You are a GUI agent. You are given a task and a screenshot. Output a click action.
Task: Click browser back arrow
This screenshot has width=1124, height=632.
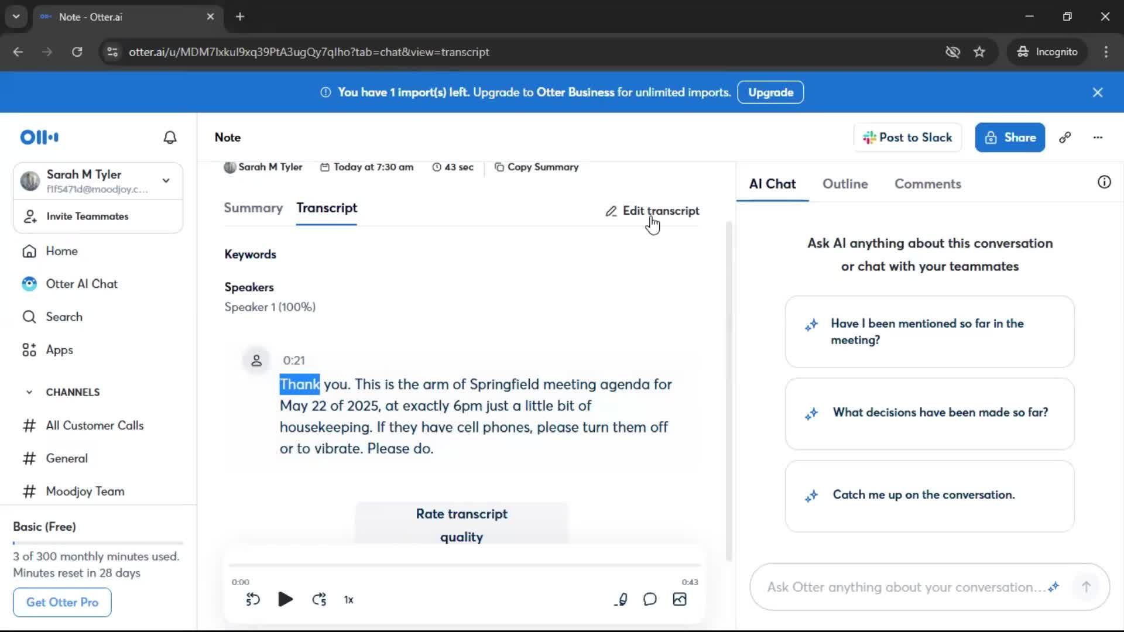tap(18, 52)
